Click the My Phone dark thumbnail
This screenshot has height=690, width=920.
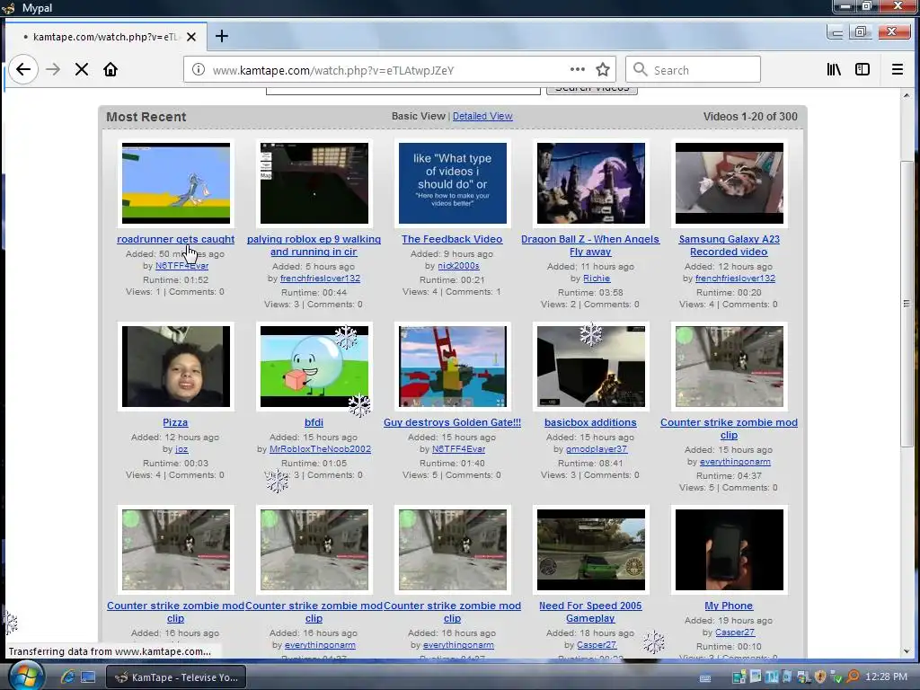[730, 550]
